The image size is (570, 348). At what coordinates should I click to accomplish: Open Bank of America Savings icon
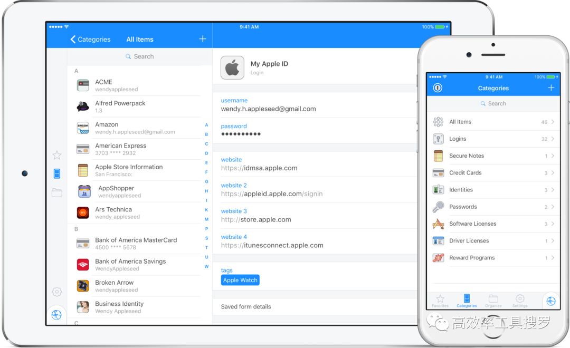[83, 265]
